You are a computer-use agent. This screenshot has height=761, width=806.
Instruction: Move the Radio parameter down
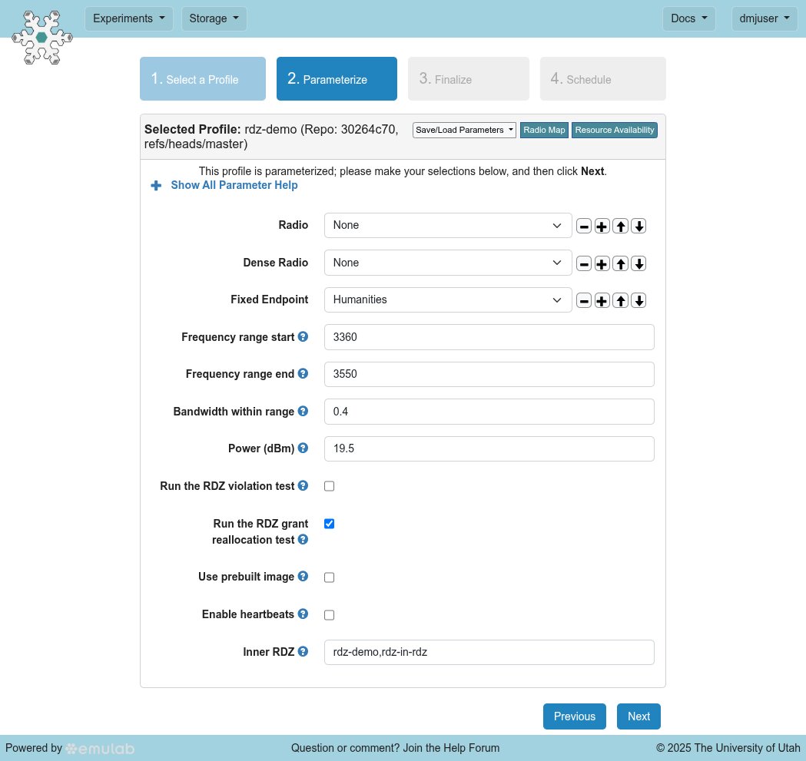[x=638, y=226]
